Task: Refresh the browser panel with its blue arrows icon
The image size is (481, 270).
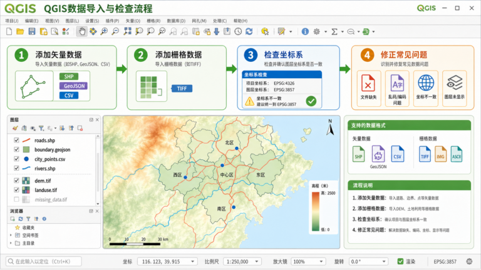Action: coord(21,219)
